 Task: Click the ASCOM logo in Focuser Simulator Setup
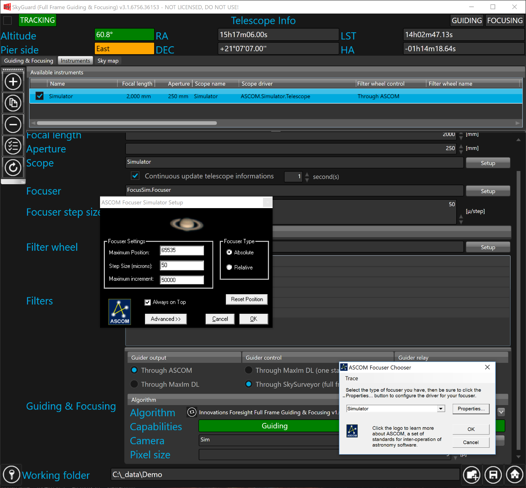[120, 312]
